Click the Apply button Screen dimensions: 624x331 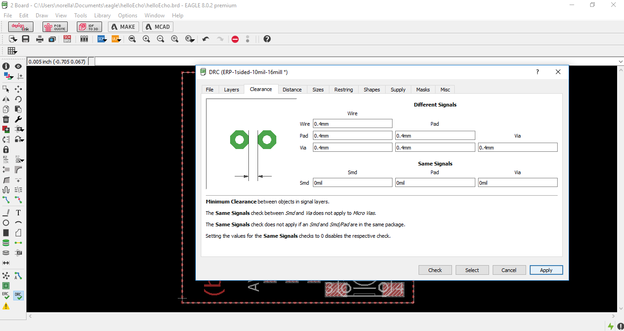(x=546, y=270)
